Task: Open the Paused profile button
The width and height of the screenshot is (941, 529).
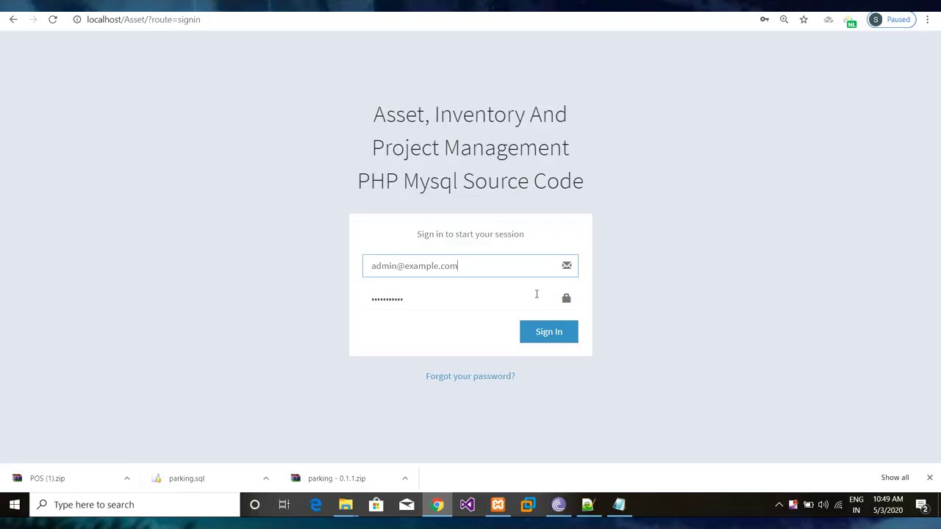Action: pyautogui.click(x=892, y=20)
